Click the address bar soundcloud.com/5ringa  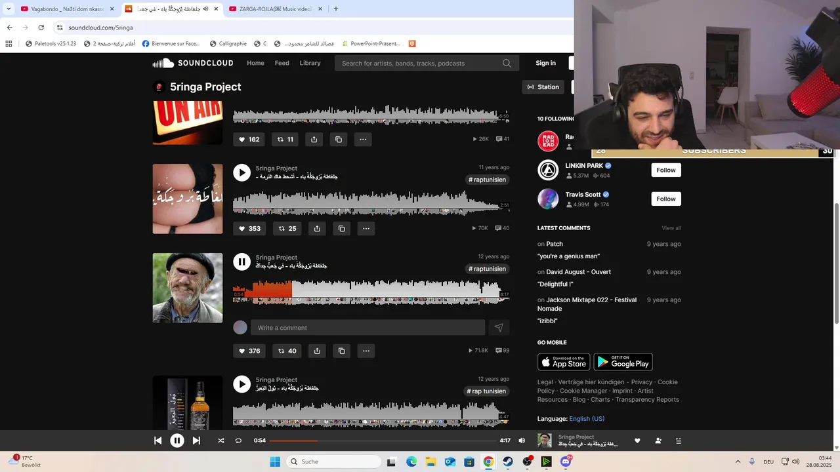point(100,28)
